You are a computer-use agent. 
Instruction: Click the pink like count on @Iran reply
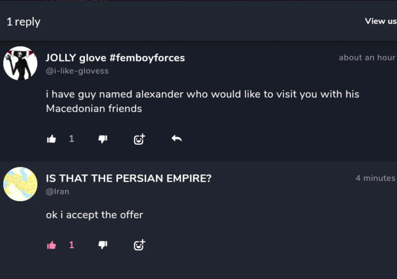click(x=71, y=245)
